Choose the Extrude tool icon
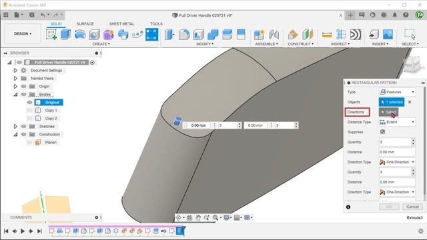Screen dimensions: 427x240 65,35
